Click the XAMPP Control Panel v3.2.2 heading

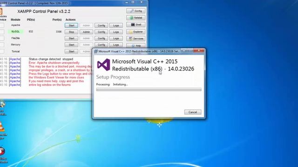click(44, 11)
